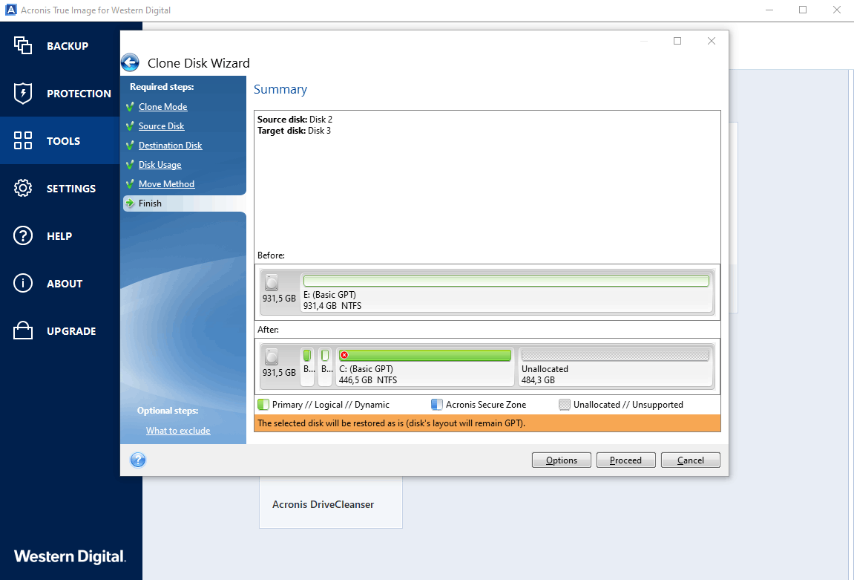Click the After disk drive icon
Viewport: 854px width, 580px height.
click(x=272, y=356)
